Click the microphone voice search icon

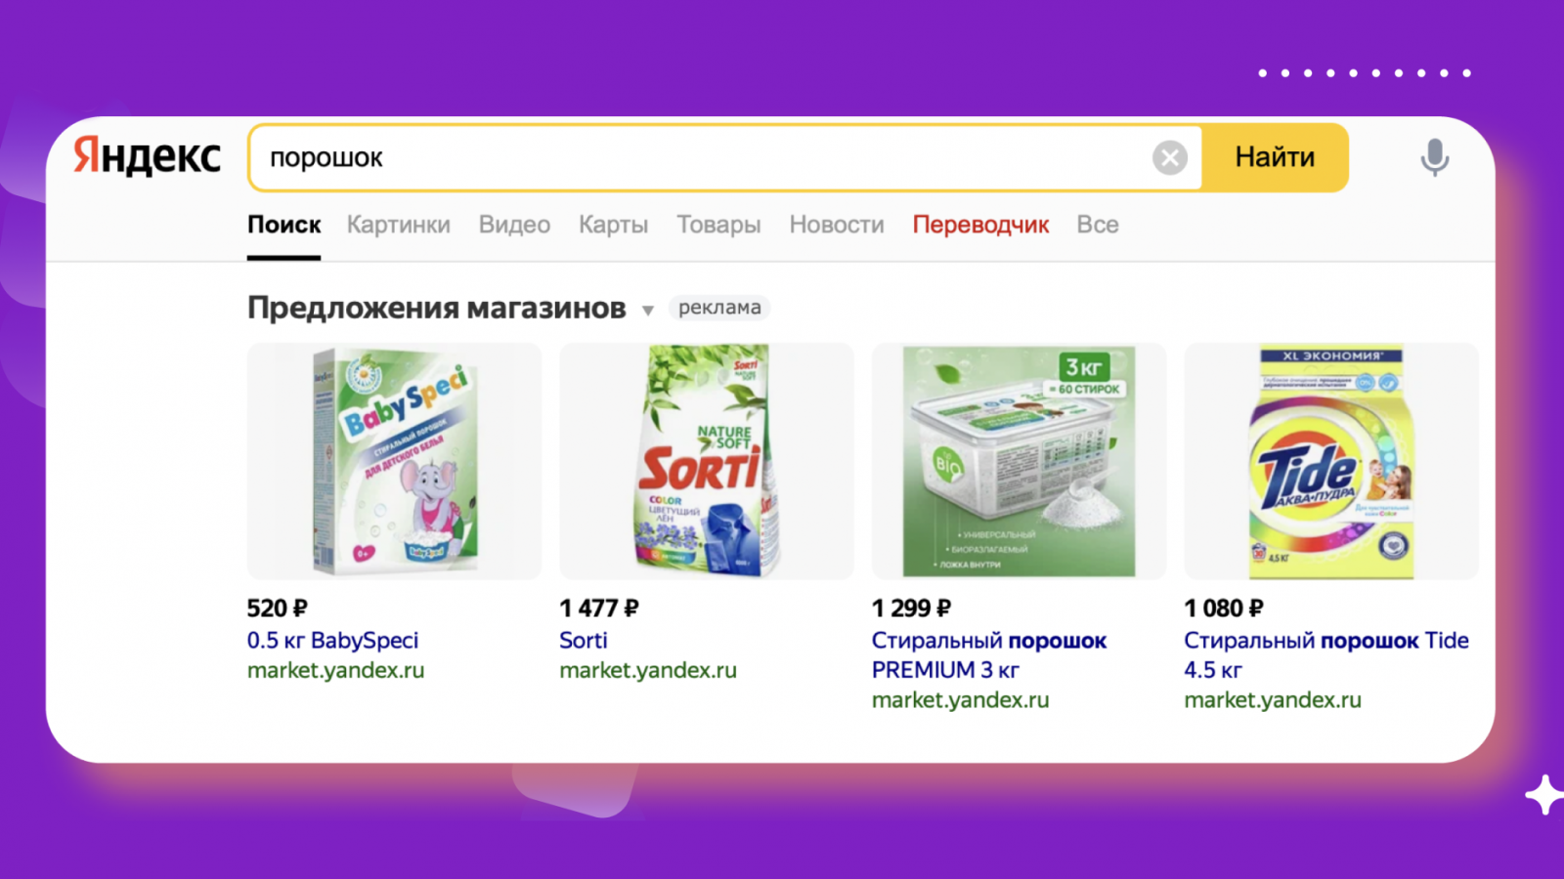1434,157
